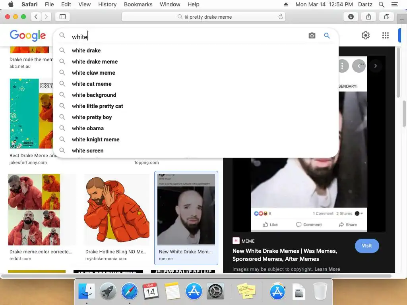Image resolution: width=407 pixels, height=305 pixels.
Task: Click the Safari forward arrow button
Action: pyautogui.click(x=46, y=17)
